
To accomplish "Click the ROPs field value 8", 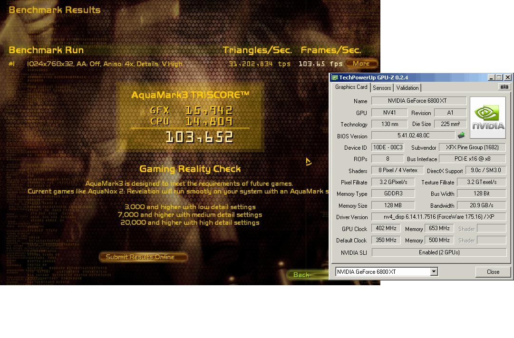I will tap(388, 159).
